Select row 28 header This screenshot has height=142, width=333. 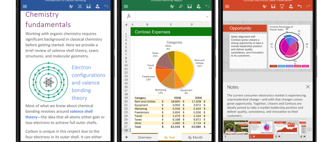(x=126, y=130)
